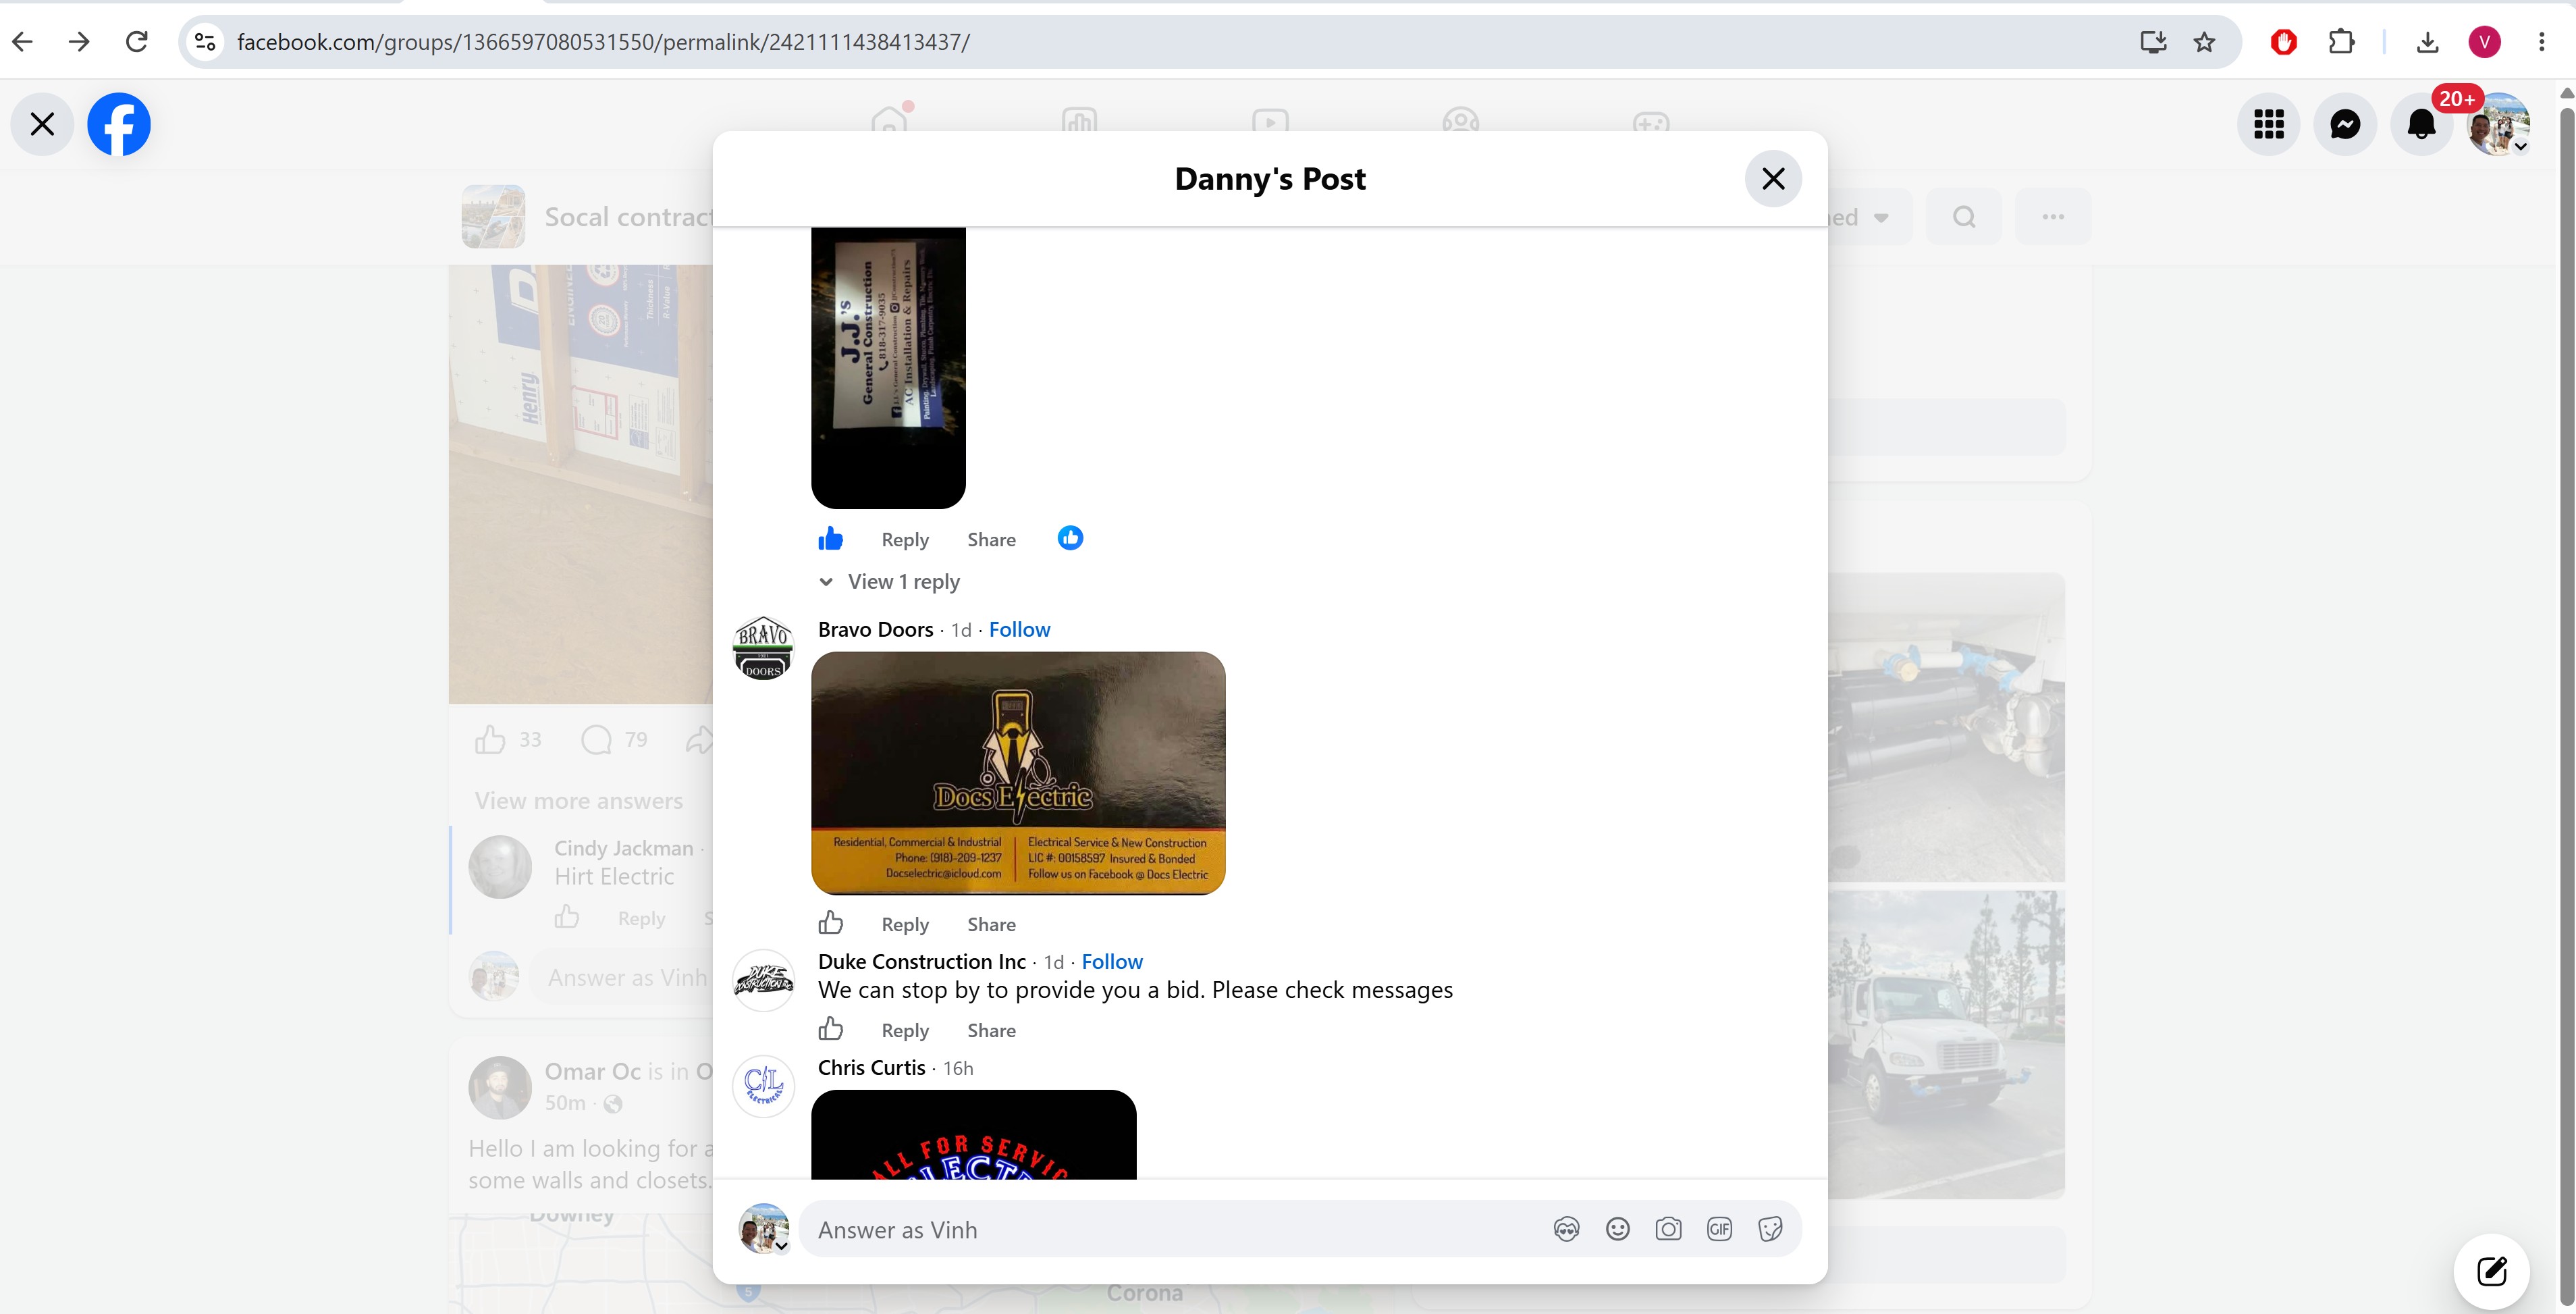The image size is (2576, 1314).
Task: Open 16h timestamp on Chris Curtis comment
Action: (x=958, y=1068)
